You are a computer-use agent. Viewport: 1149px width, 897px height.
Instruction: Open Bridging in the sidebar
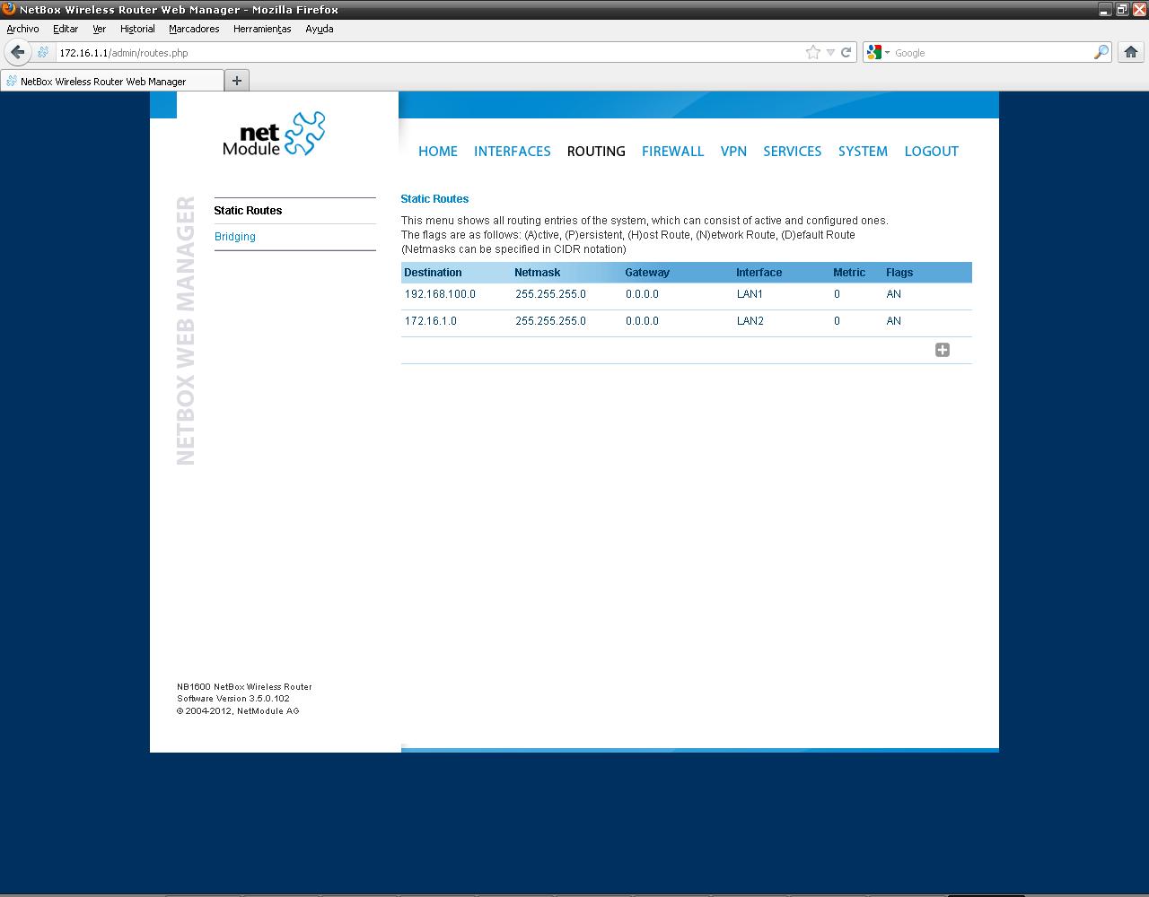(235, 237)
